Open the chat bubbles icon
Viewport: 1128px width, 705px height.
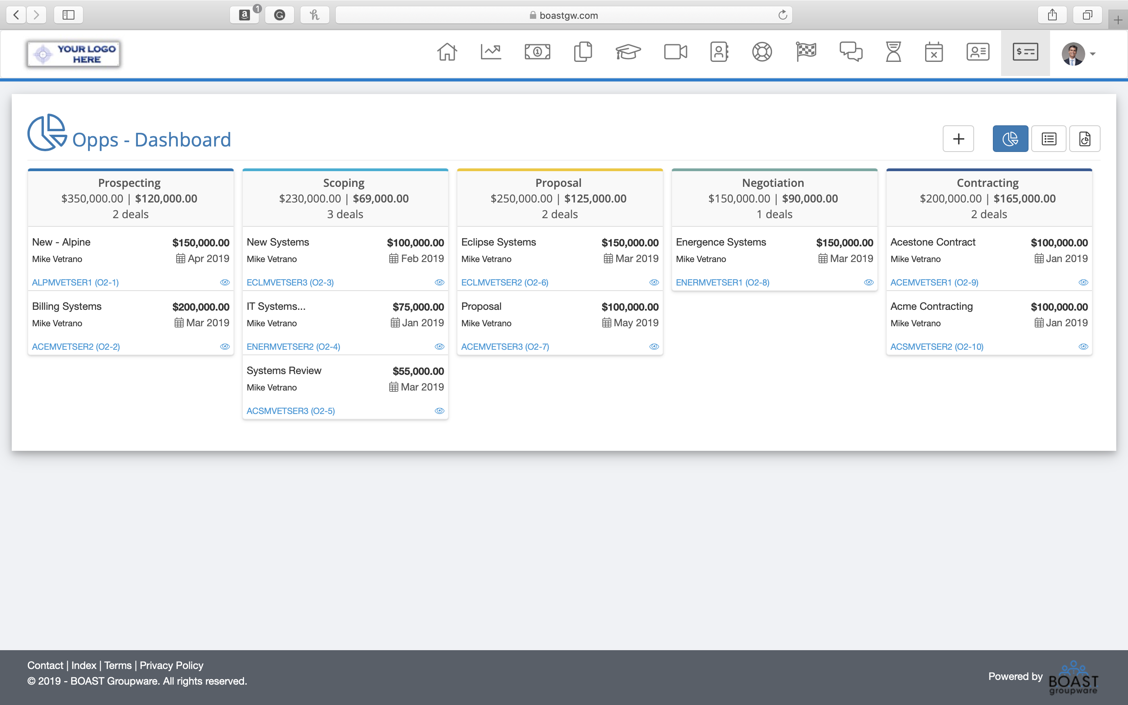tap(851, 52)
